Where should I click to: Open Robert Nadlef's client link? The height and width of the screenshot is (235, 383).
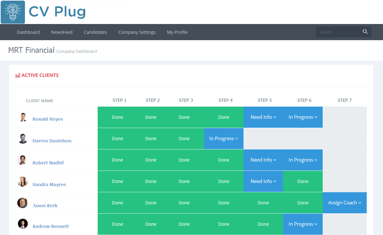pyautogui.click(x=48, y=163)
